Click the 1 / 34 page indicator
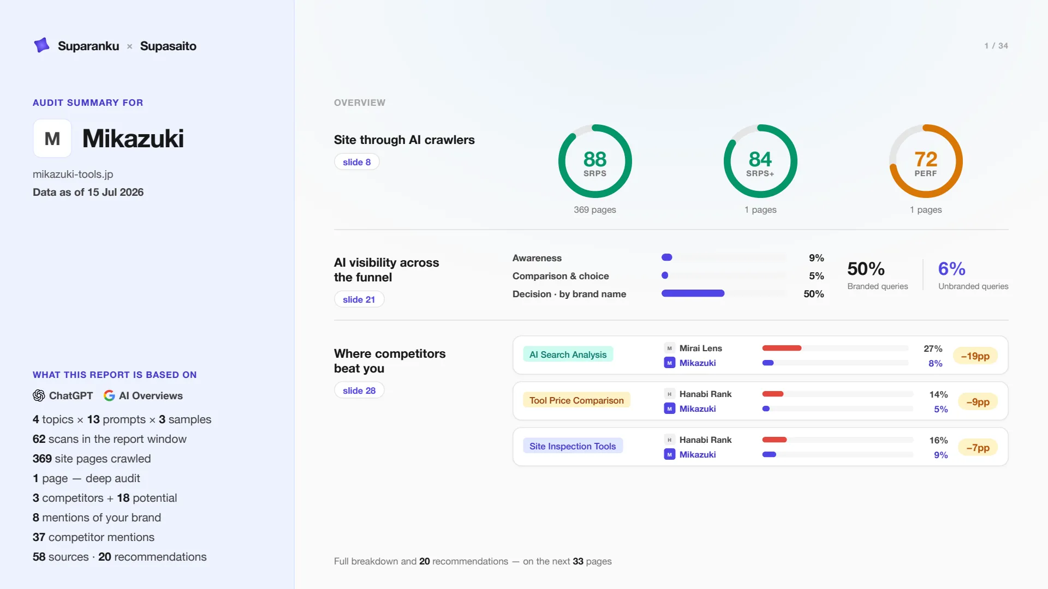Image resolution: width=1048 pixels, height=589 pixels. tap(996, 46)
